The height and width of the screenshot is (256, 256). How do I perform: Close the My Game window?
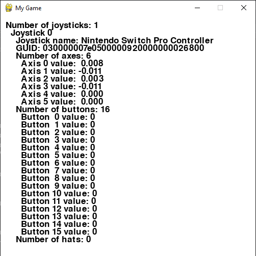(x=244, y=8)
